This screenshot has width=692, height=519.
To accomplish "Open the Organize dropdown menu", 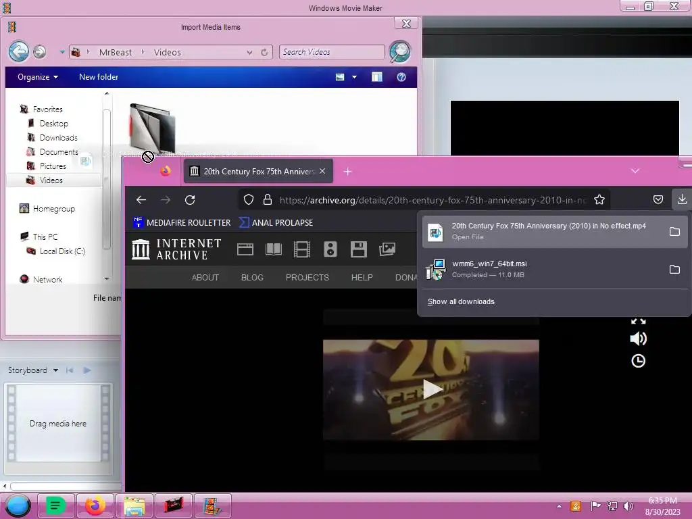I will tap(38, 77).
